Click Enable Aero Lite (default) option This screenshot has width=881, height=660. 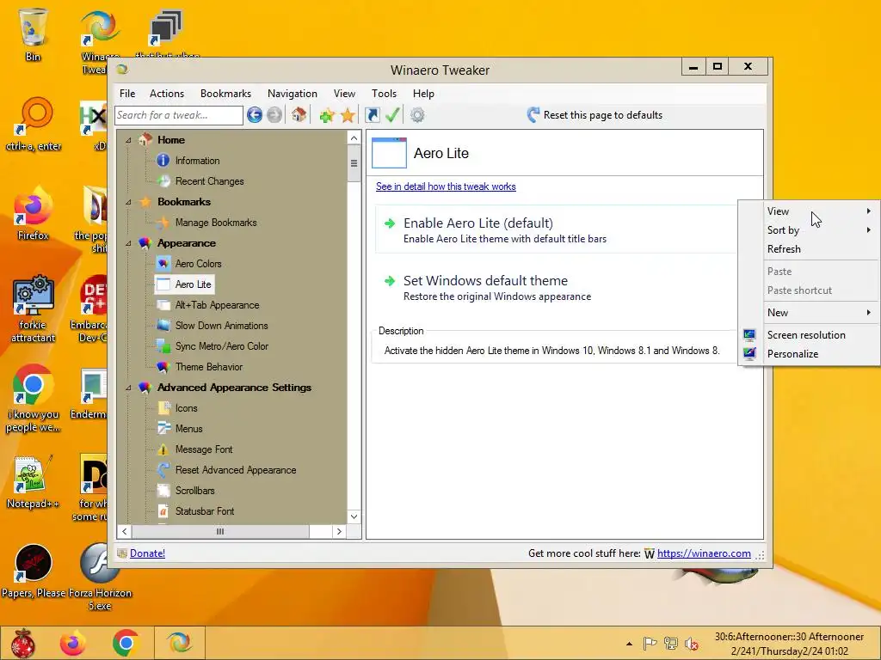pyautogui.click(x=557, y=230)
